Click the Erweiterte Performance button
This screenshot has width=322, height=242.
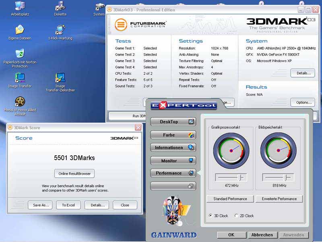279,199
